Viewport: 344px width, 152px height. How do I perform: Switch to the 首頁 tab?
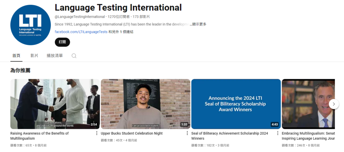(x=16, y=56)
